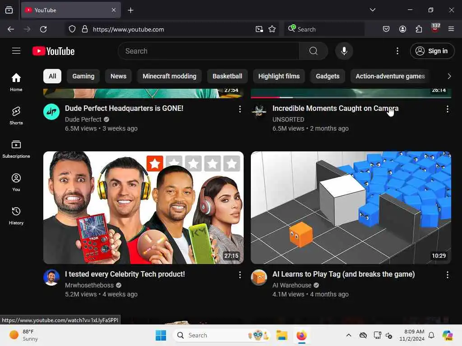Open picture-in-picture icon in address bar
Screen dimensions: 462x346
259,29
